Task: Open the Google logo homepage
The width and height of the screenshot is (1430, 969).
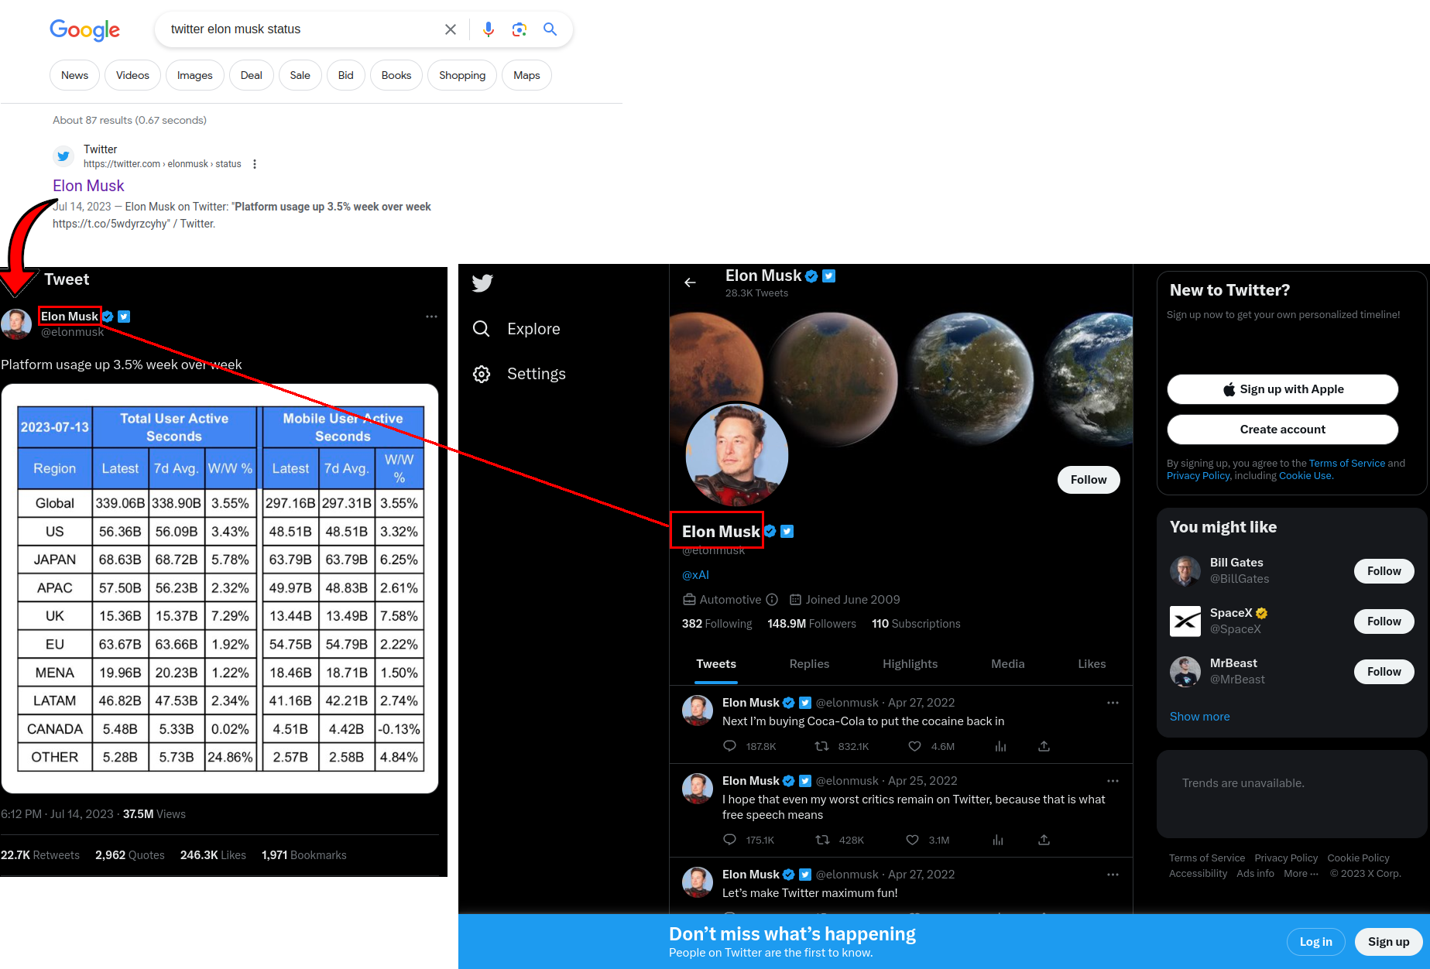Action: pos(85,30)
